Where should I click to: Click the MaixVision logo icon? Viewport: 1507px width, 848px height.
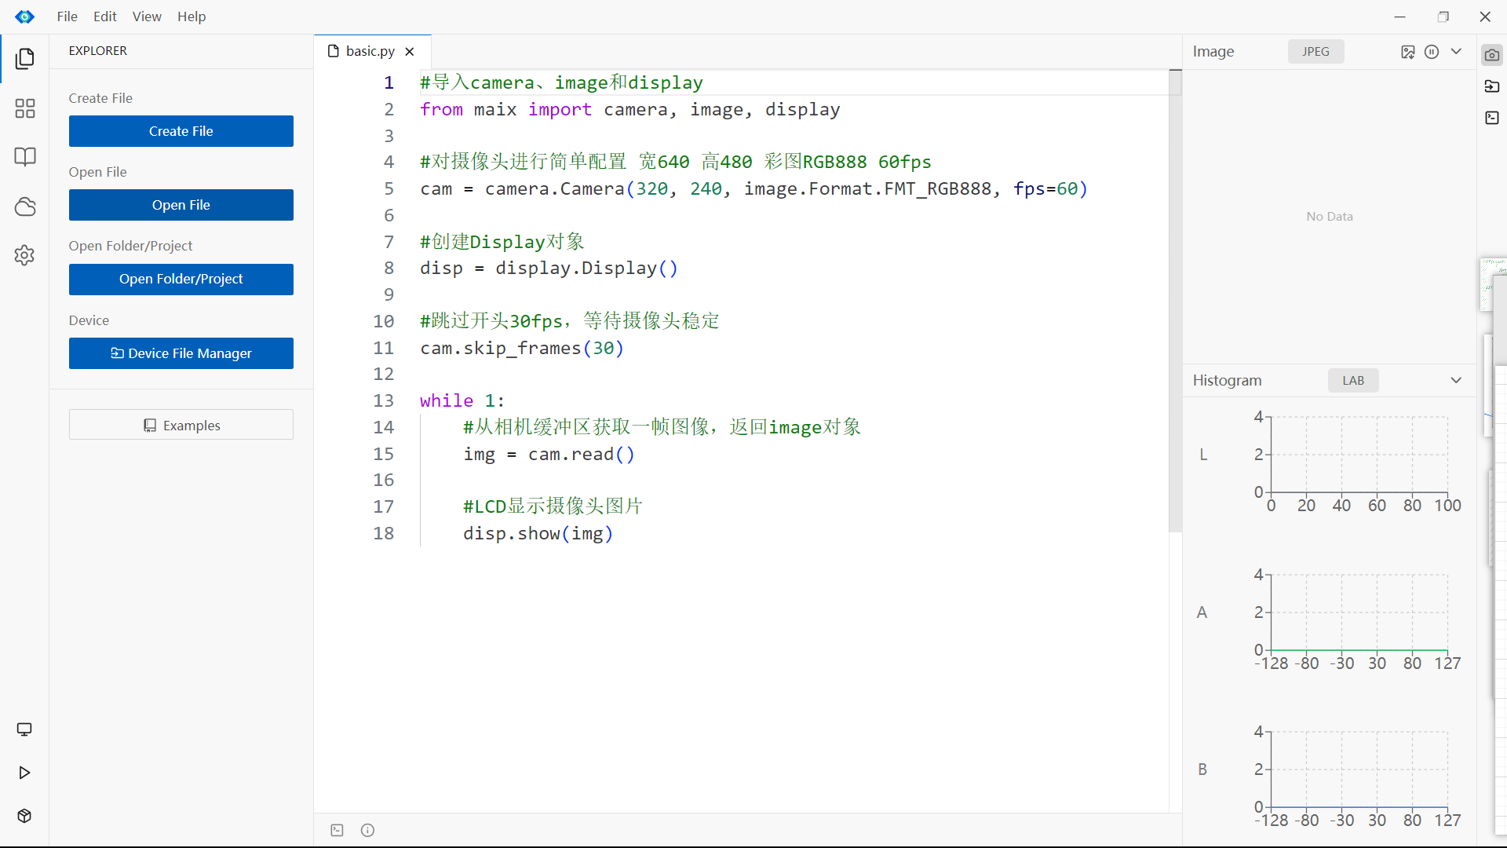25,16
